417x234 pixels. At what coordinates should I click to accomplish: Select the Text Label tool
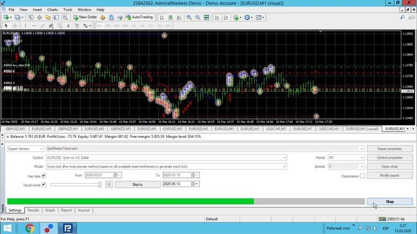tap(77, 26)
